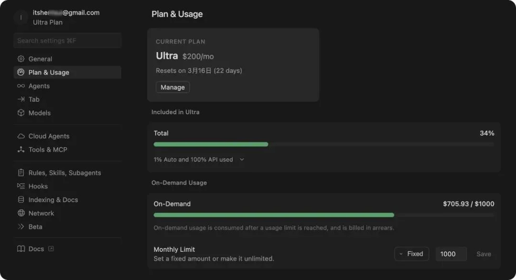The height and width of the screenshot is (280, 516).
Task: Click the Agents infinity icon
Action: coord(21,86)
